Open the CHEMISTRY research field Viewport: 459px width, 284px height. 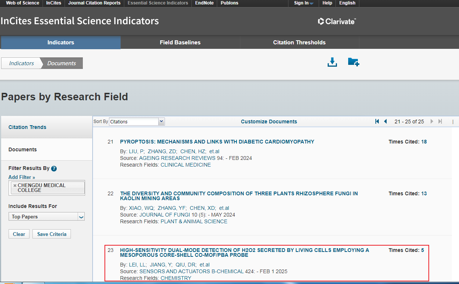tap(176, 278)
